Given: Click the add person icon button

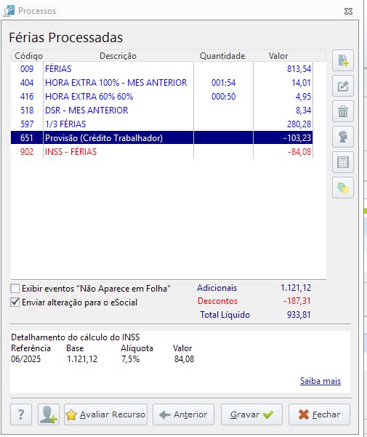Looking at the screenshot, I should pos(49,414).
